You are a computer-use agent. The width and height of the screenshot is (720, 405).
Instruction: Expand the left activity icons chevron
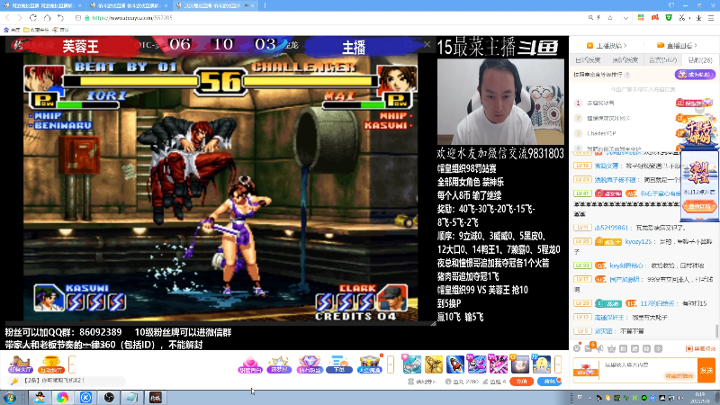coord(72,364)
